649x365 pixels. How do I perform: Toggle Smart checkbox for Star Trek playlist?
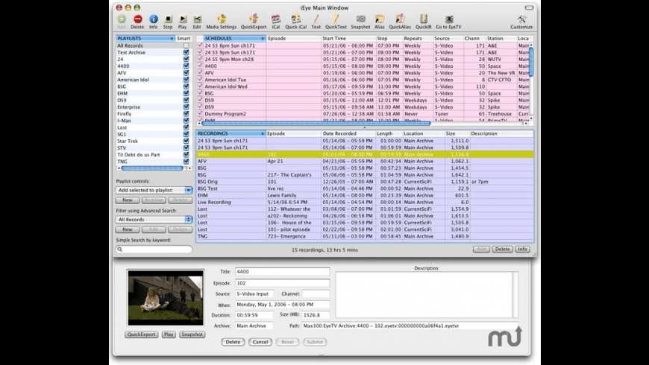186,141
